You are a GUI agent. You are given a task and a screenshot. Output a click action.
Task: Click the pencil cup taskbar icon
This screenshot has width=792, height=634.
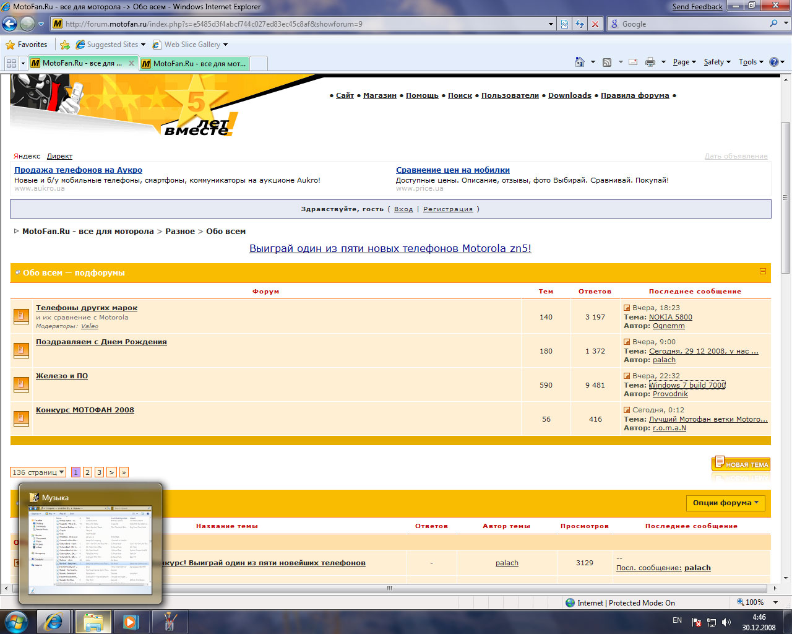click(169, 622)
